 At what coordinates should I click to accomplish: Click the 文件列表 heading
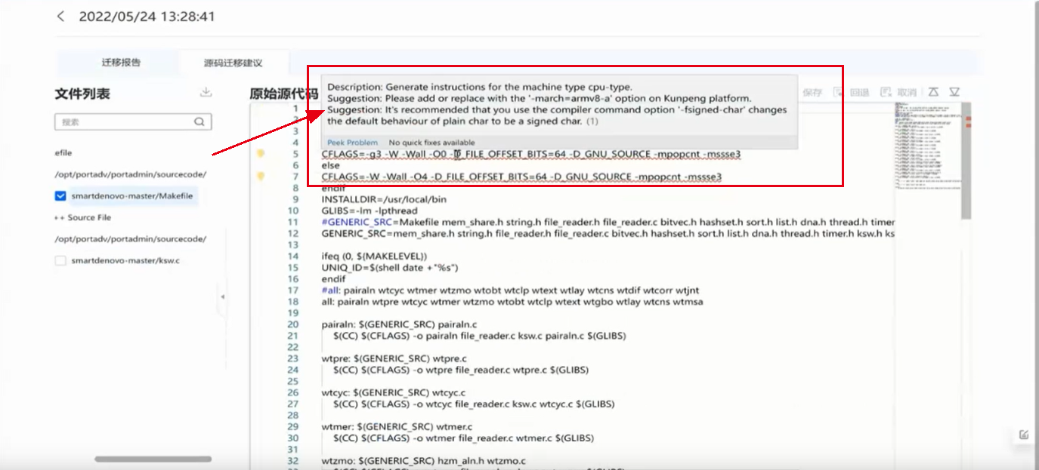(82, 94)
